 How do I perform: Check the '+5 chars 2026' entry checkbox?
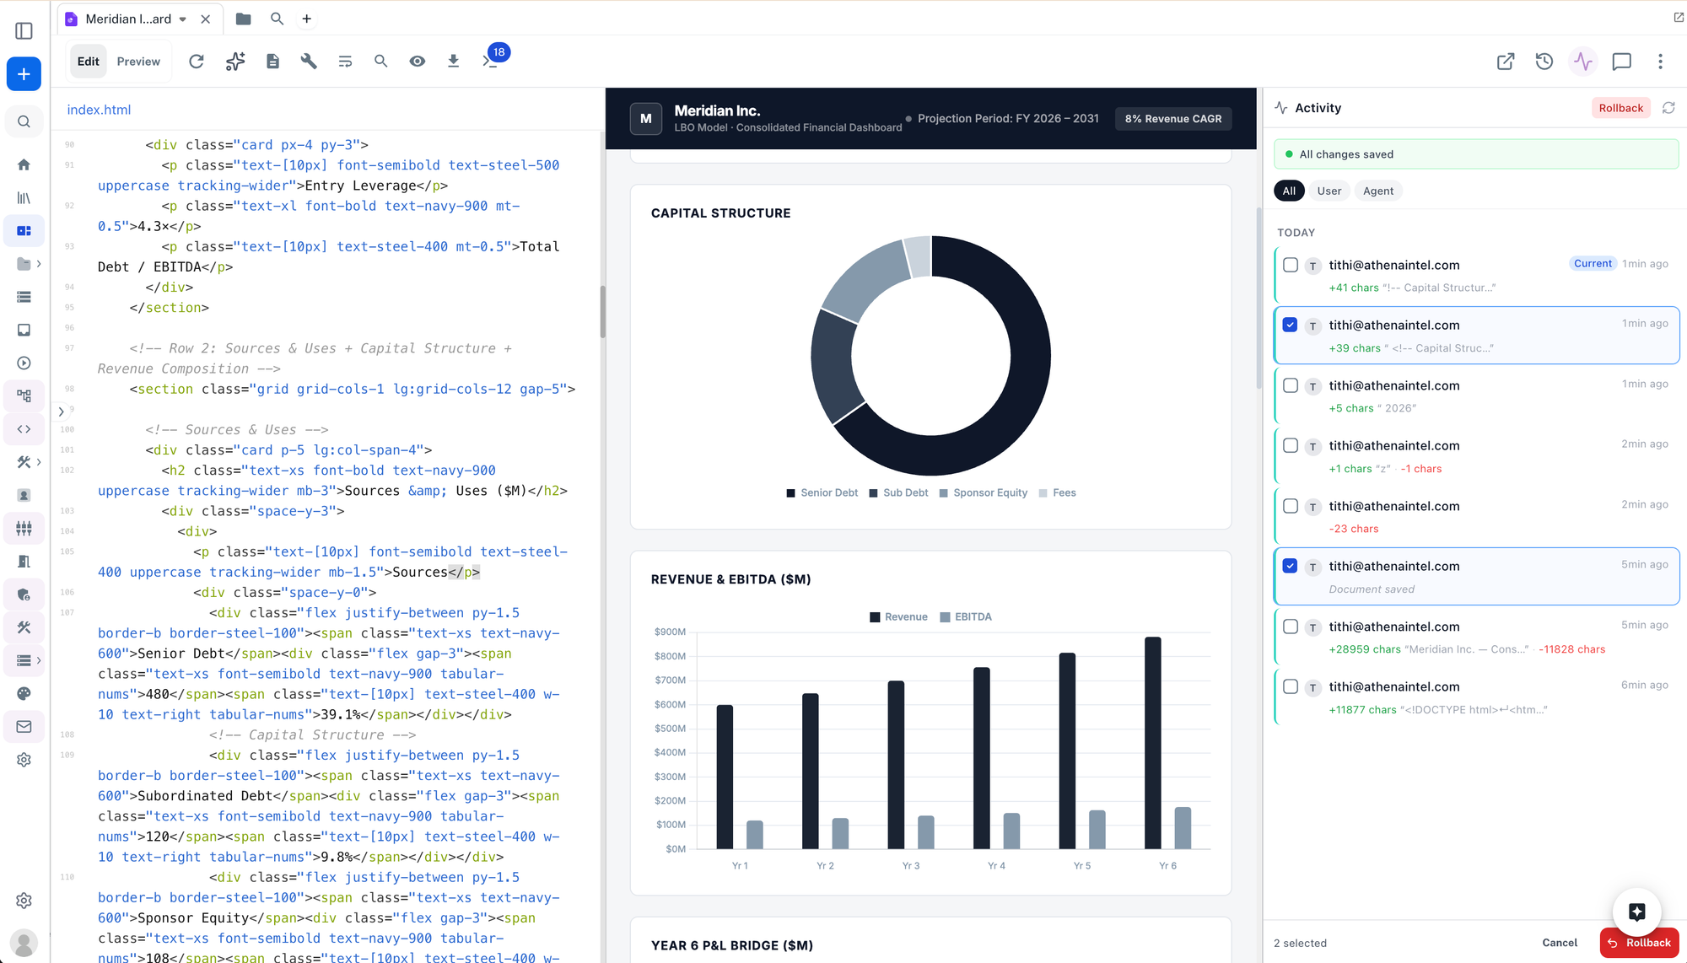(x=1290, y=385)
